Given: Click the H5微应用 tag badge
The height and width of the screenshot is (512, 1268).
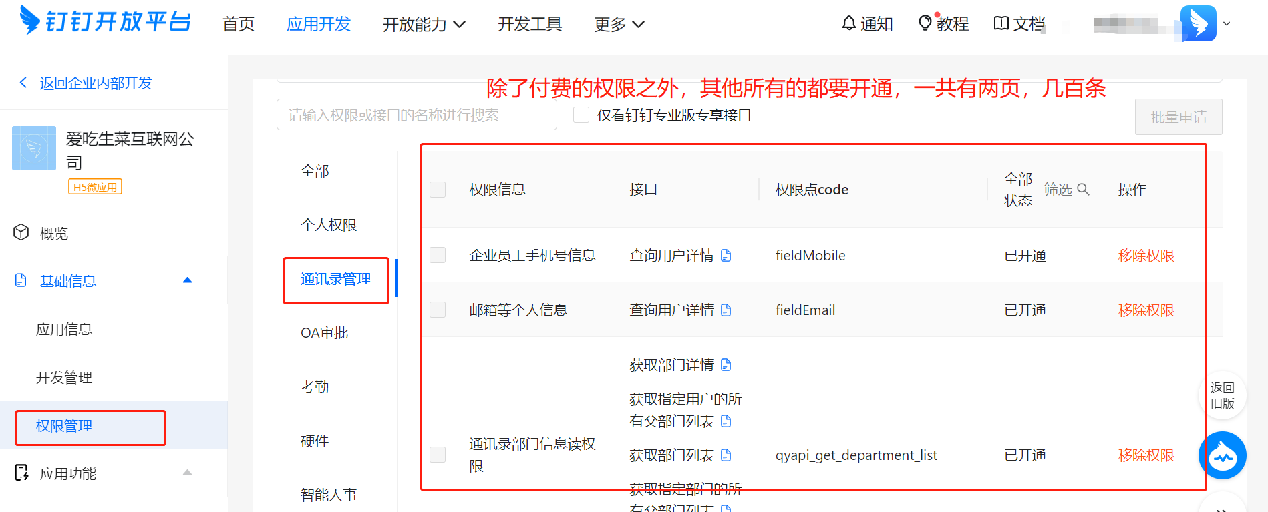Looking at the screenshot, I should [x=95, y=187].
